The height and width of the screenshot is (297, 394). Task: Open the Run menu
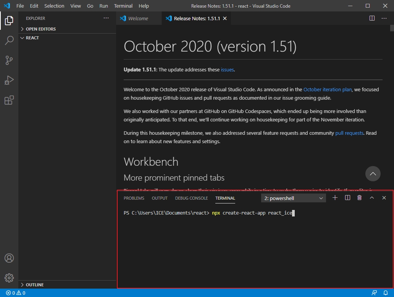pyautogui.click(x=103, y=6)
